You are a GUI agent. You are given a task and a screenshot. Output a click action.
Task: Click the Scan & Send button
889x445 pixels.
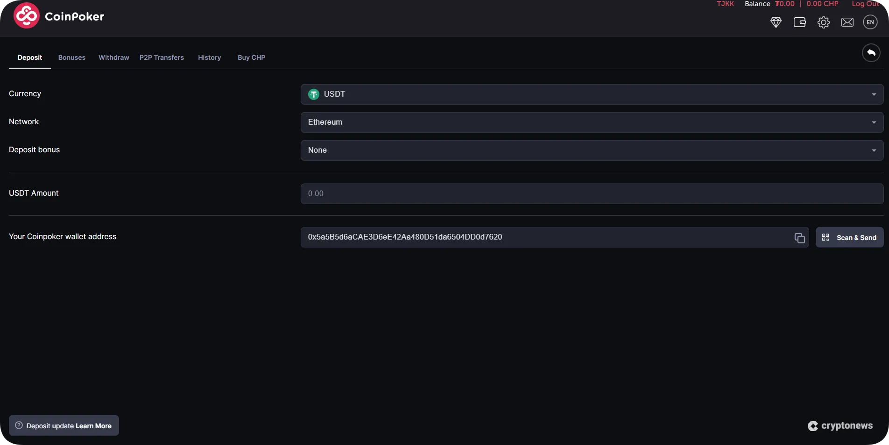pyautogui.click(x=850, y=237)
